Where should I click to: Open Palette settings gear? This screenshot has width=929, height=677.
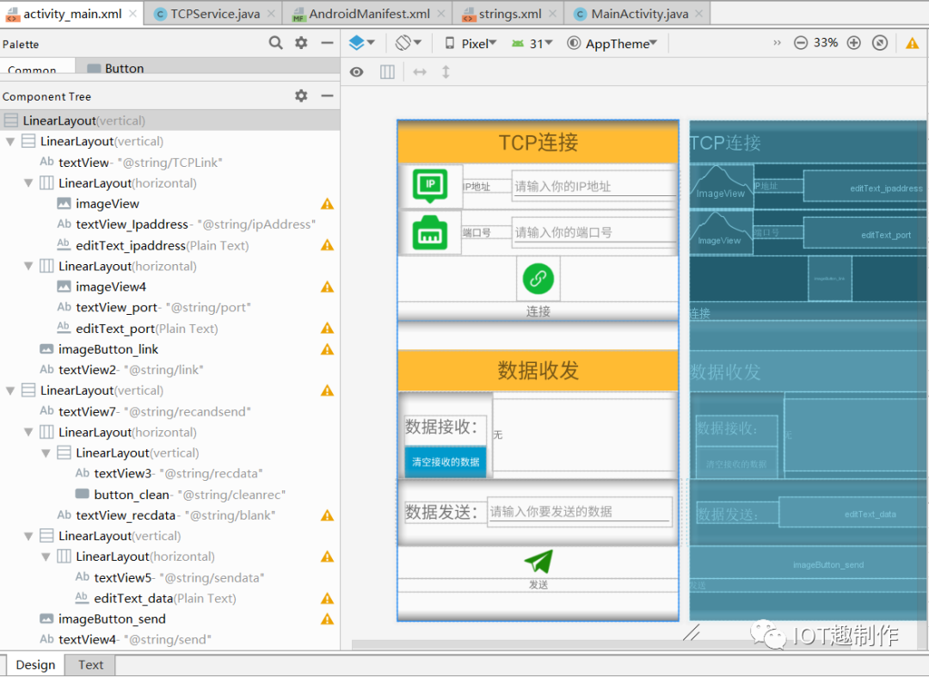click(x=302, y=43)
